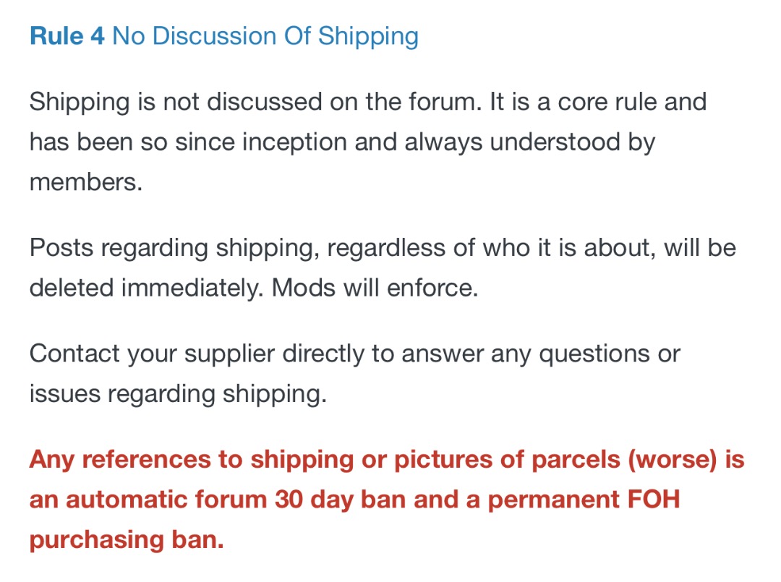Screen dimensions: 781x582
Task: Click 'regardless of who it is about'
Action: pos(491,249)
